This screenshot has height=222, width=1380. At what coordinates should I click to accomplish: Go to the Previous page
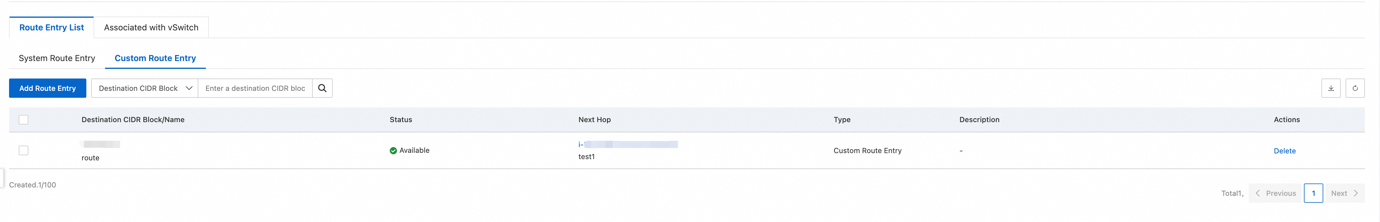pos(1276,193)
